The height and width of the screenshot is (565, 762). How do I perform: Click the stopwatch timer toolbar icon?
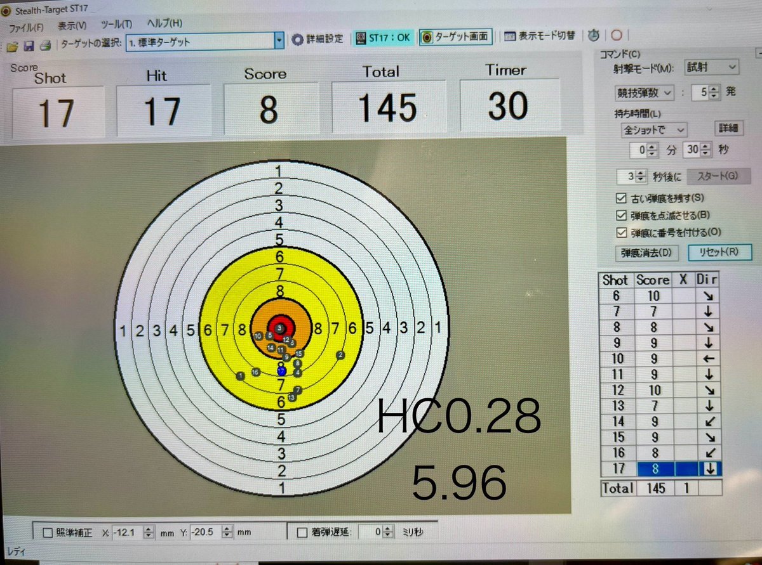(594, 36)
